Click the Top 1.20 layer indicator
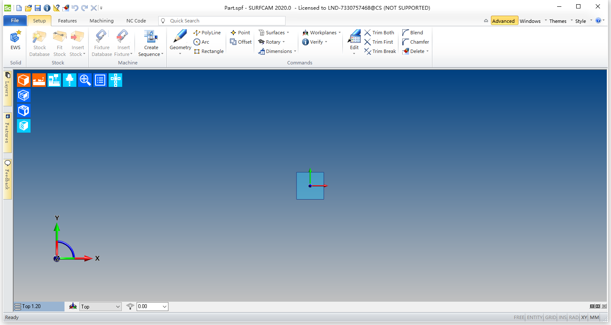The image size is (611, 325). (x=39, y=306)
